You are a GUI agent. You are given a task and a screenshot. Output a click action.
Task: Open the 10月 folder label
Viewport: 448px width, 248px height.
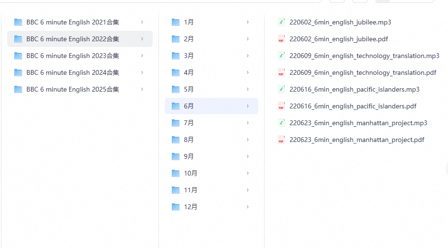click(x=190, y=174)
